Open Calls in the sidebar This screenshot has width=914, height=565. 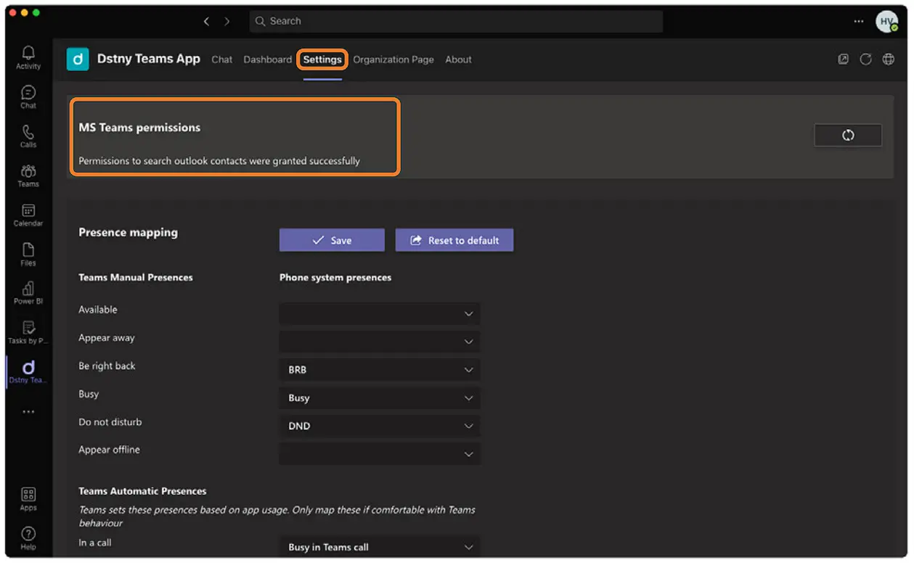(28, 136)
